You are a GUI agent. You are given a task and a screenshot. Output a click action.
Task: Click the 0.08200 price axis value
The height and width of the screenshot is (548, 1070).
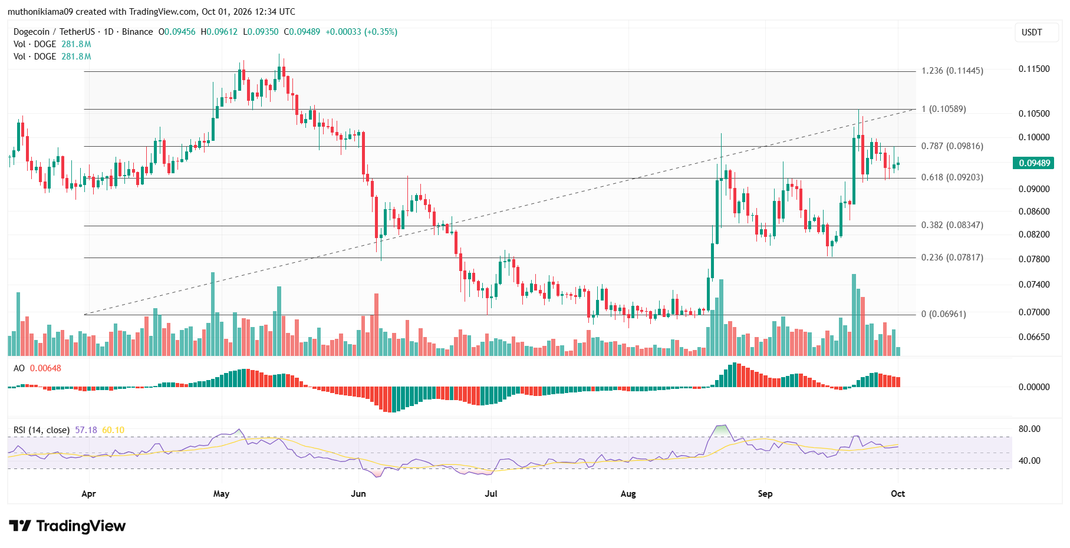[x=1034, y=235]
